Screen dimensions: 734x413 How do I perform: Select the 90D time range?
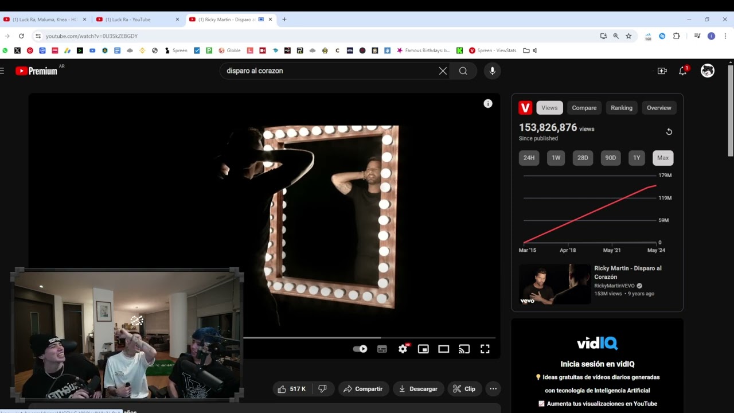tap(610, 158)
